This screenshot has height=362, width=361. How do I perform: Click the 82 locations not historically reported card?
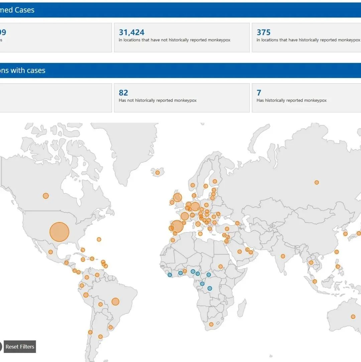point(182,98)
